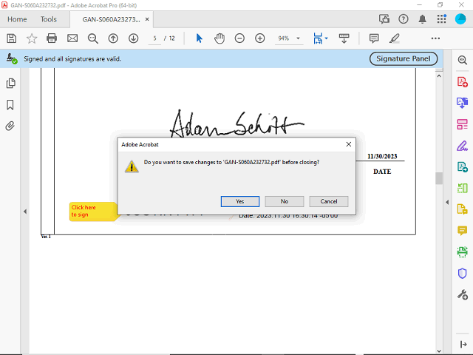The width and height of the screenshot is (473, 355).
Task: Click the scrolling mode keyboard-arrow icon
Action: 344,38
